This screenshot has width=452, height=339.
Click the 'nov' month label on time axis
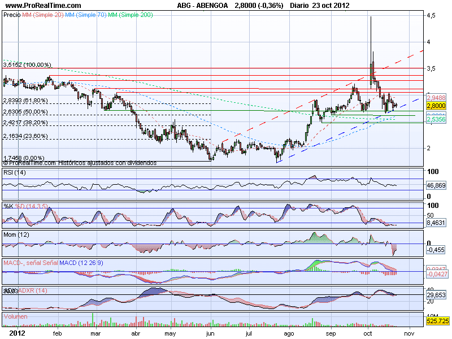(409, 333)
